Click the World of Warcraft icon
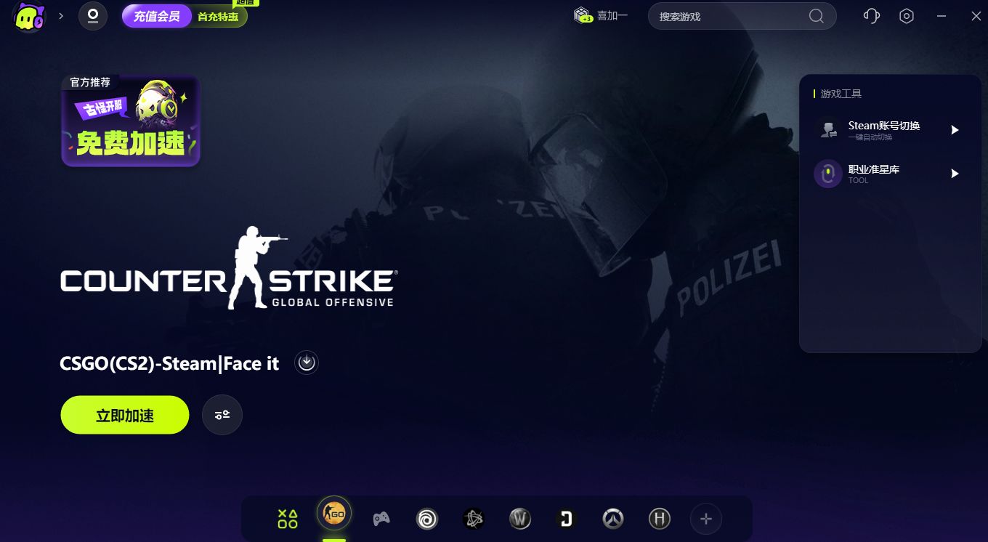The image size is (988, 542). click(520, 518)
